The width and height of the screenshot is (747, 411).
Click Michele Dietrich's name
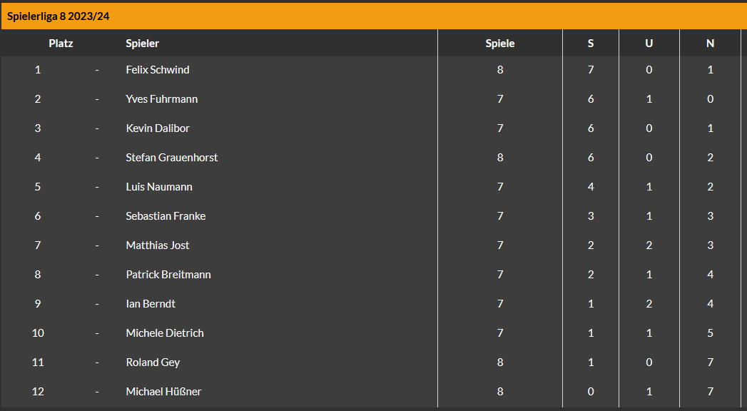pyautogui.click(x=165, y=333)
